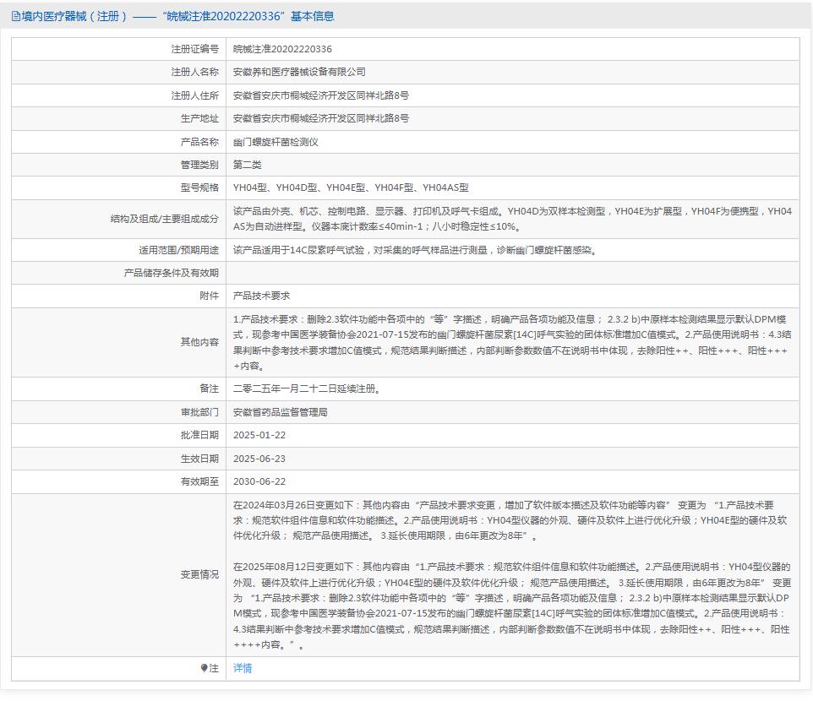Click the 批准日期 label
Image resolution: width=813 pixels, height=701 pixels.
click(x=199, y=435)
